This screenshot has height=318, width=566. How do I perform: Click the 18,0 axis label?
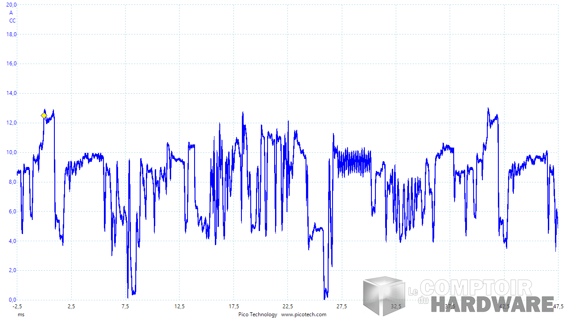(x=12, y=34)
